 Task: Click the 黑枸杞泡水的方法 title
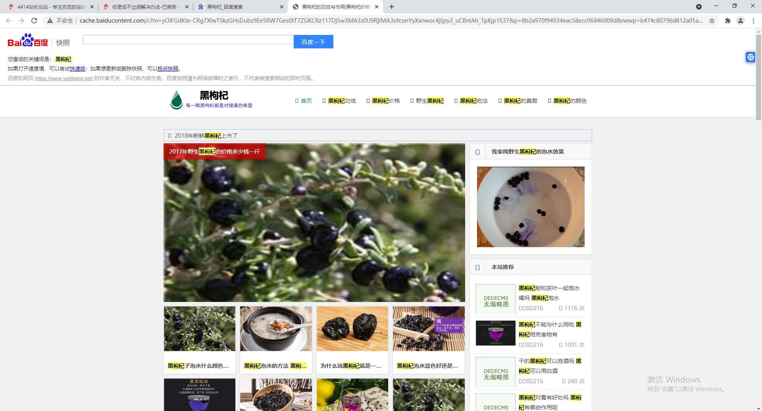(275, 366)
